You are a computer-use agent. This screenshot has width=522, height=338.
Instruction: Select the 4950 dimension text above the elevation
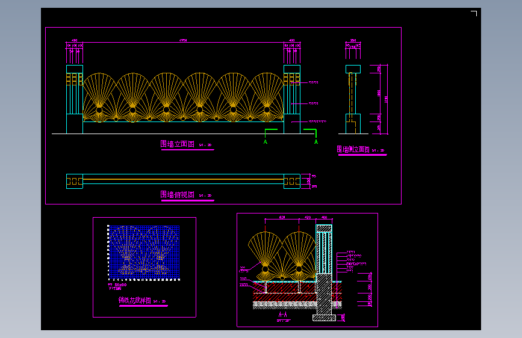point(183,40)
